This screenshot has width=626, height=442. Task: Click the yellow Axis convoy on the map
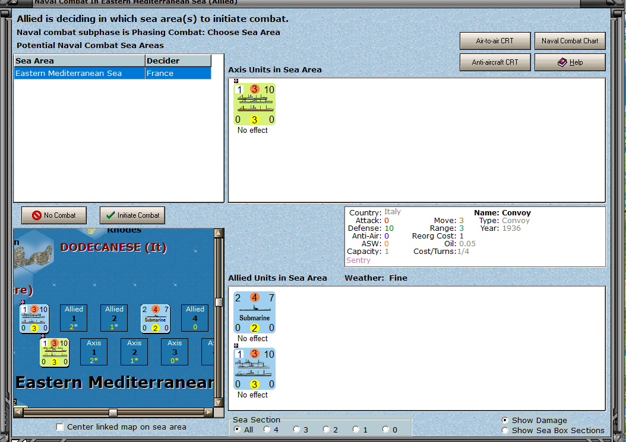(x=54, y=352)
